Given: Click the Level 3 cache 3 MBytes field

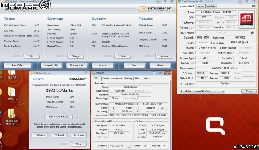Looking at the screenshot, I should pyautogui.click(x=157, y=137).
